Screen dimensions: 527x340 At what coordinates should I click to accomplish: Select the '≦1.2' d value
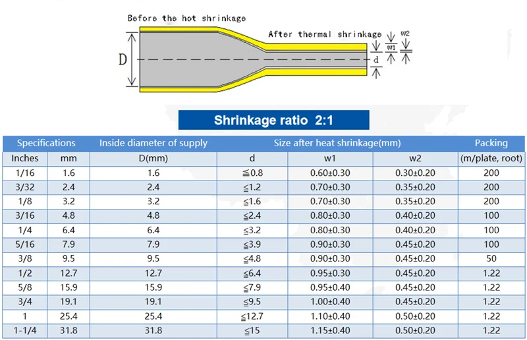pos(252,187)
